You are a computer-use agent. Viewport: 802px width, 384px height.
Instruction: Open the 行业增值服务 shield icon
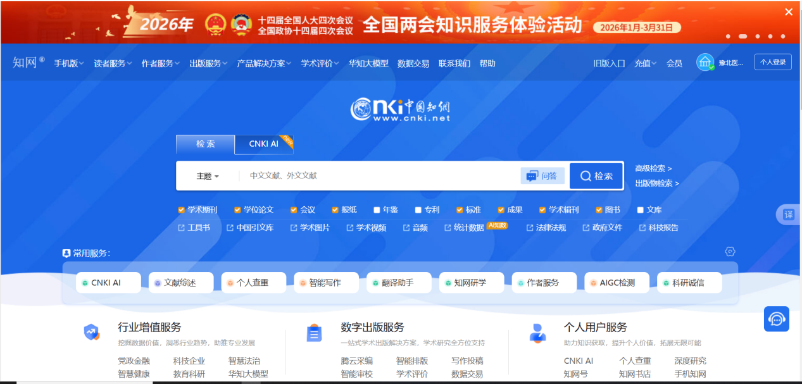coord(92,332)
